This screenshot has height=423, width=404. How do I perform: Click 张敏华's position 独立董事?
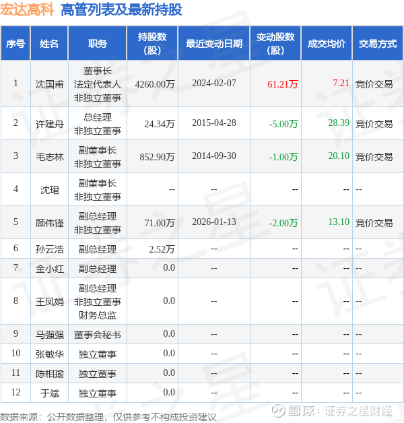[98, 354]
